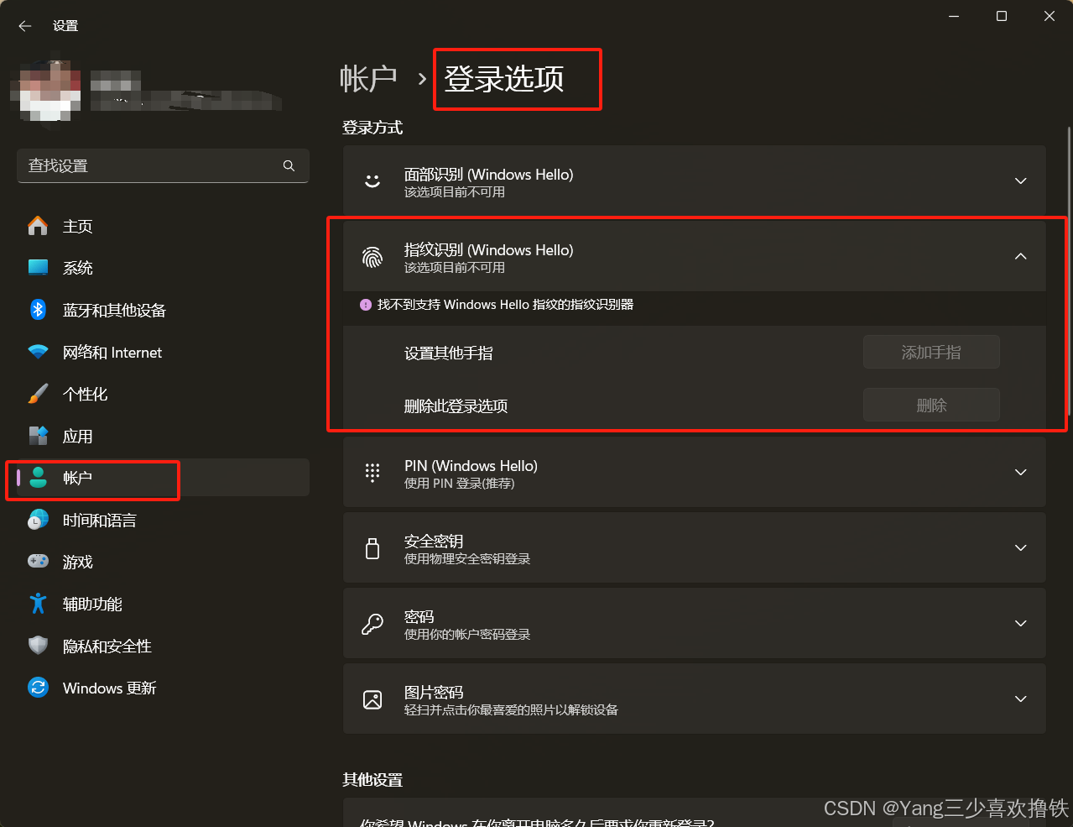1073x827 pixels.
Task: Expand 安全密钥 section chevron
Action: 1021,547
